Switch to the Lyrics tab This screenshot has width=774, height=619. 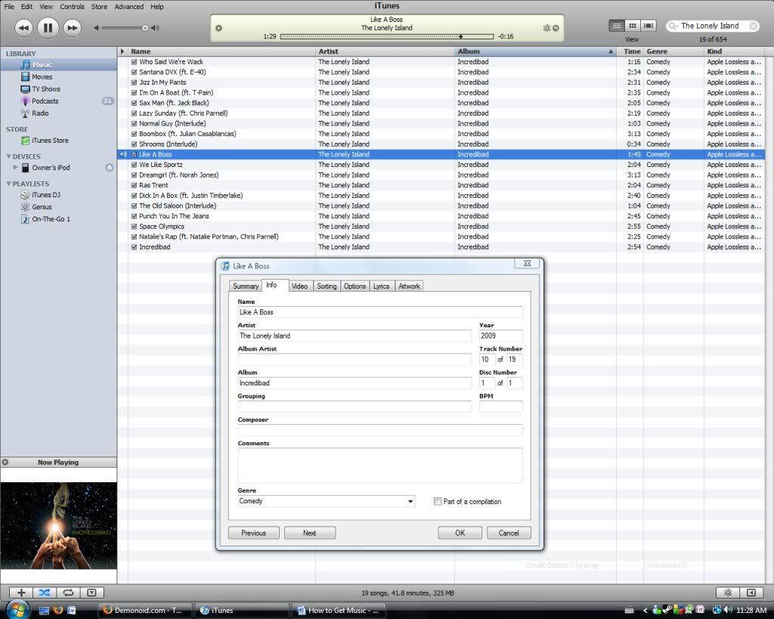(x=381, y=286)
